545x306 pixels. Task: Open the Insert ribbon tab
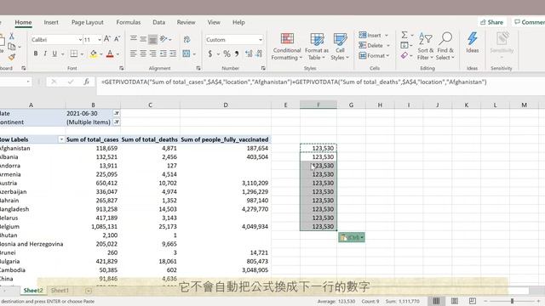point(51,22)
